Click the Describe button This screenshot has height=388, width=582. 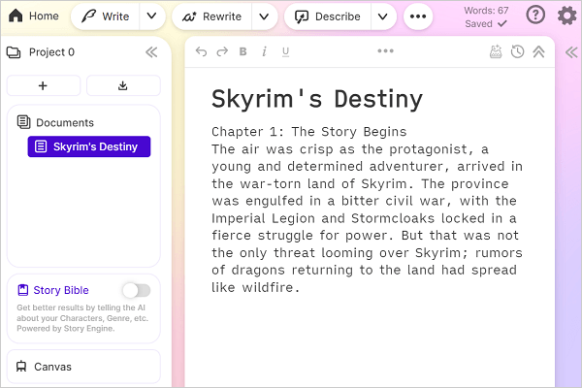tap(328, 16)
